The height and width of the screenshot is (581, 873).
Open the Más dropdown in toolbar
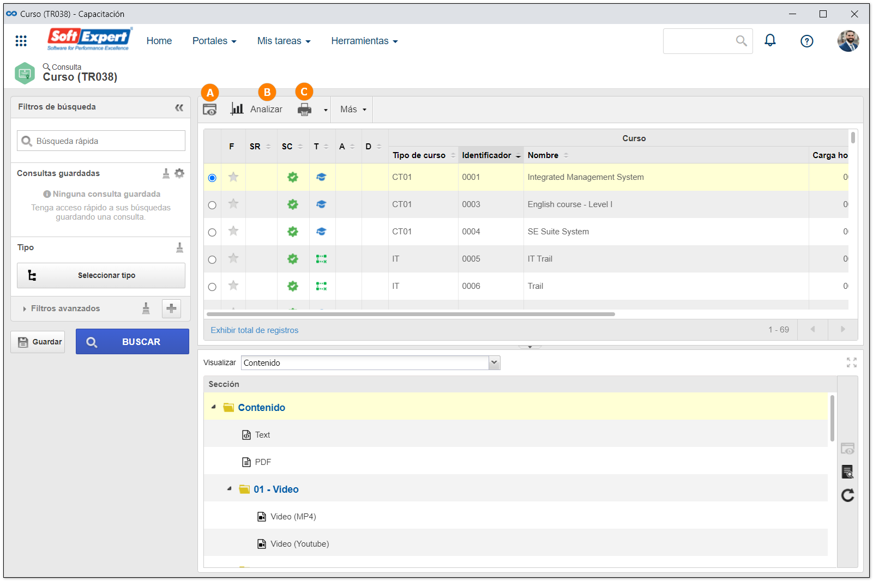353,110
